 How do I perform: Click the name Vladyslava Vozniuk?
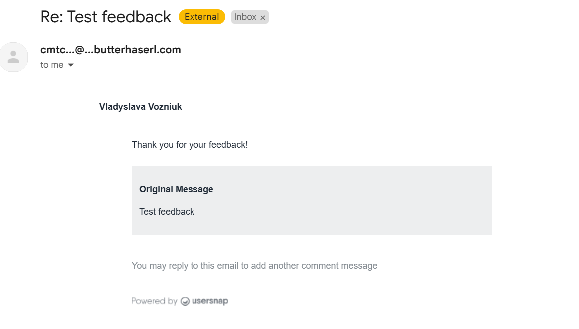[140, 107]
